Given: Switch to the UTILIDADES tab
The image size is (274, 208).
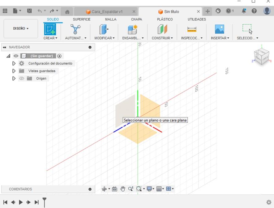Looking at the screenshot, I should click(197, 19).
